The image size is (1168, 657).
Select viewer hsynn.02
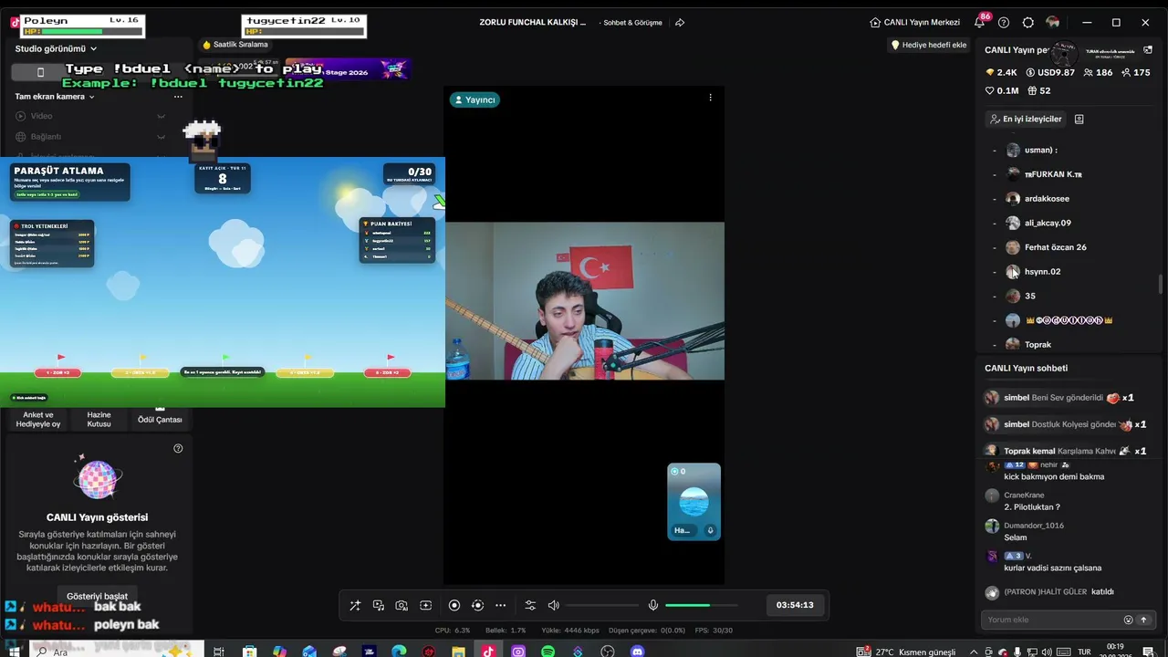tap(1042, 272)
